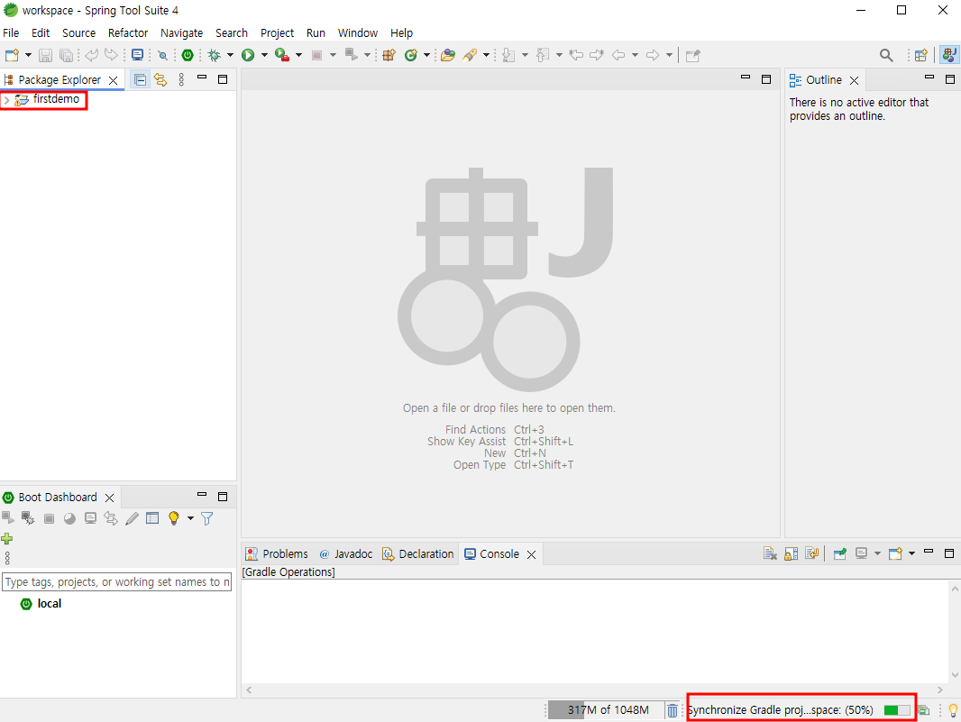Click the New Java Class icon
The height and width of the screenshot is (722, 961).
410,55
